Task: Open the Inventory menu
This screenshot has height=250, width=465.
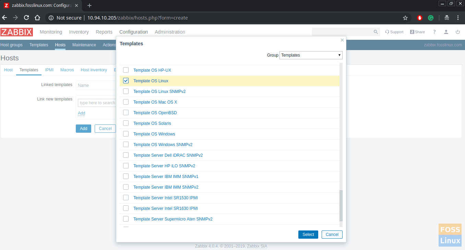Action: pyautogui.click(x=79, y=32)
